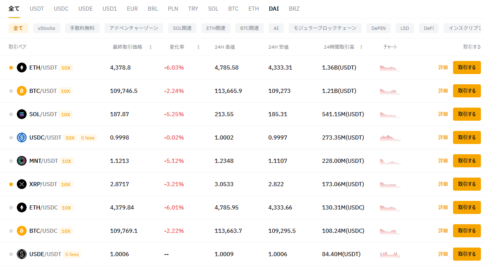The width and height of the screenshot is (485, 268).
Task: Open the ETH/USDC mini price chart
Action: [x=390, y=207]
